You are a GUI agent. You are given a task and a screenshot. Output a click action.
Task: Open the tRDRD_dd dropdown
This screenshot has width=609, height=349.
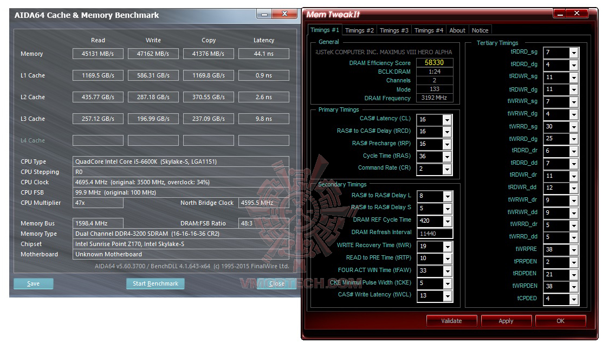click(x=574, y=164)
